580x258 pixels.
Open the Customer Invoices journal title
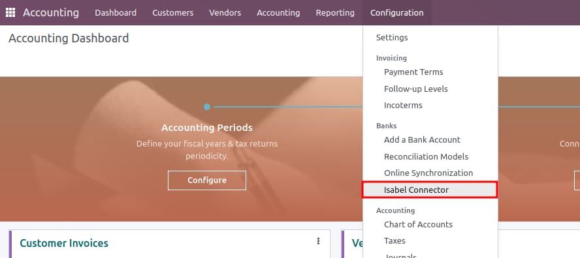pos(64,243)
